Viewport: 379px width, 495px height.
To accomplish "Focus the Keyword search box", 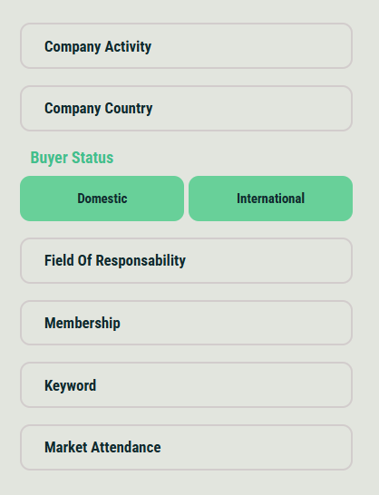I will pyautogui.click(x=187, y=384).
